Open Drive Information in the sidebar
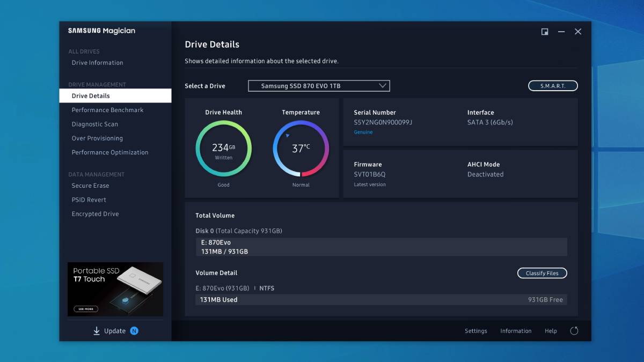 click(x=97, y=63)
